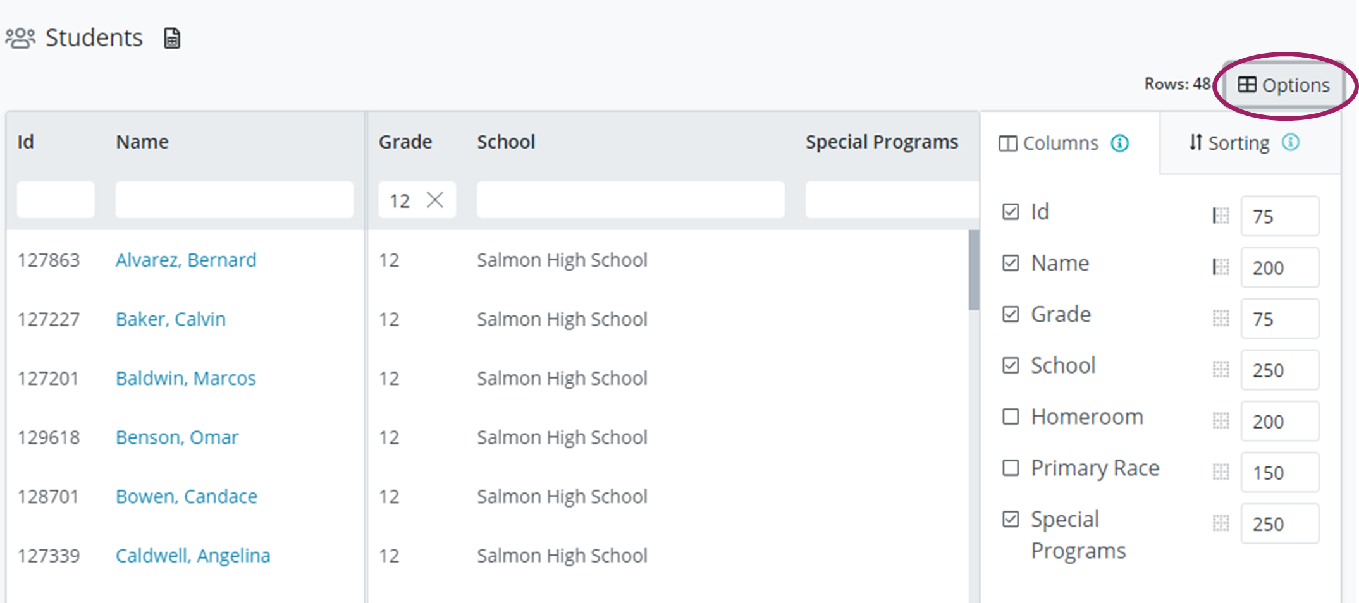
Task: Disable the Special Programs column checkbox
Action: (x=1010, y=518)
